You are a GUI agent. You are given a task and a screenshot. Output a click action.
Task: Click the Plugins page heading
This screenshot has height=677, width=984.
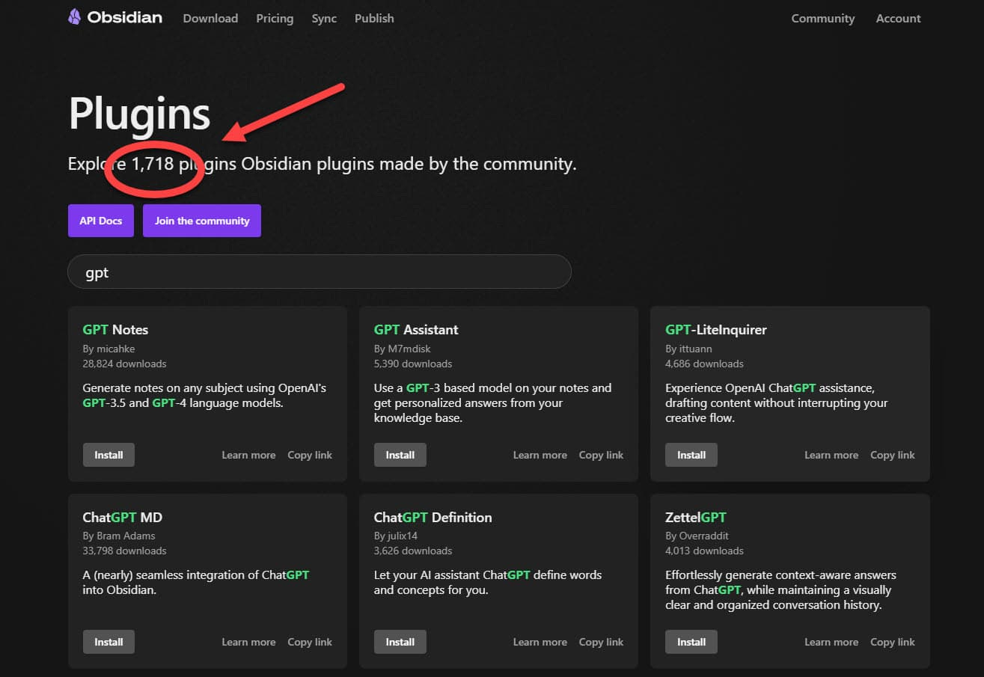(139, 115)
